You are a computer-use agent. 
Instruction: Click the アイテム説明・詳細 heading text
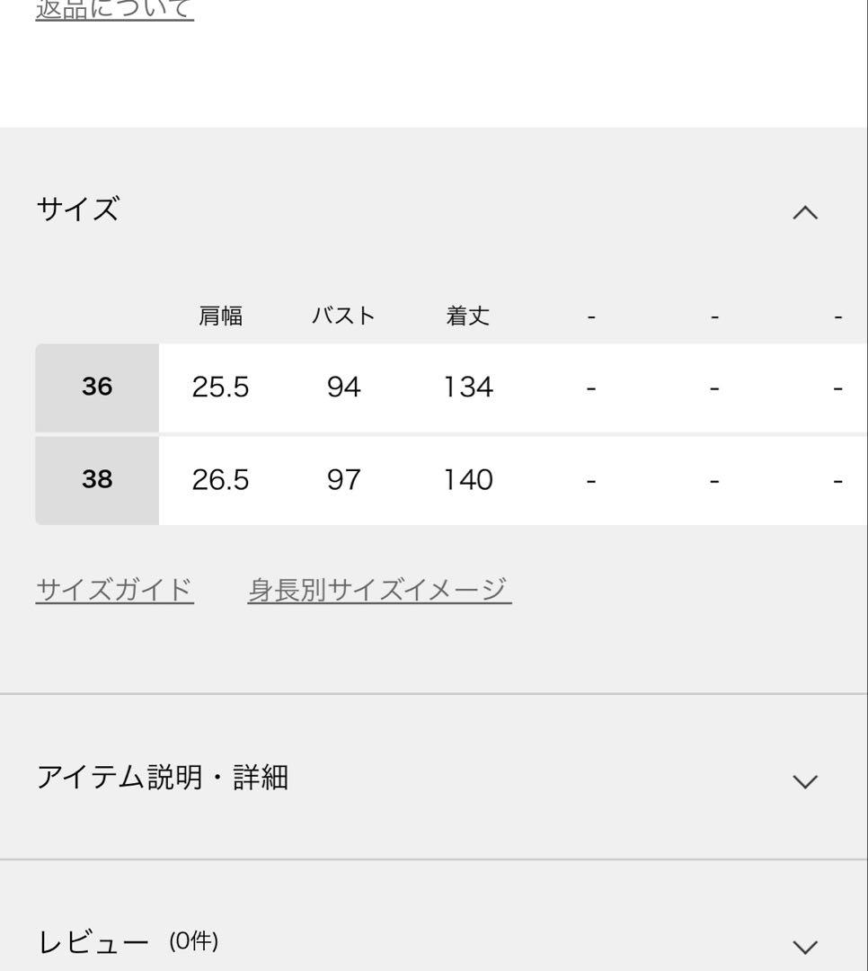[162, 778]
